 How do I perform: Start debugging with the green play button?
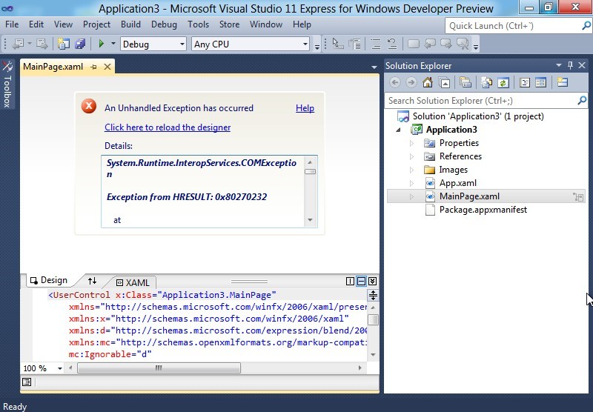pyautogui.click(x=101, y=44)
